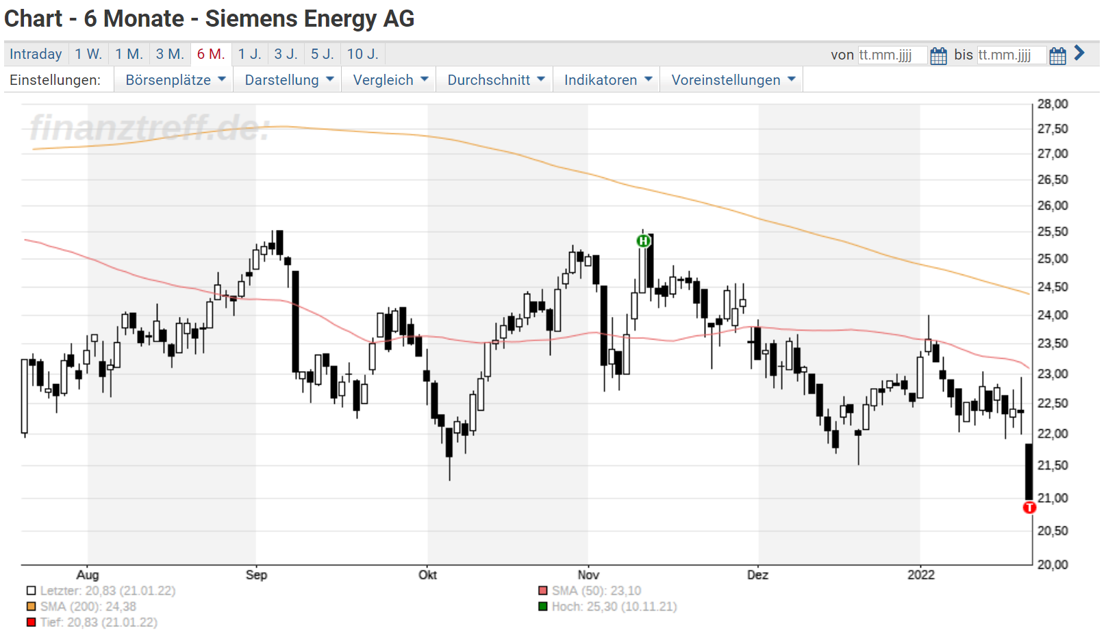Open the 'von' date calendar picker
Screen dimensions: 1108x640
pos(938,55)
